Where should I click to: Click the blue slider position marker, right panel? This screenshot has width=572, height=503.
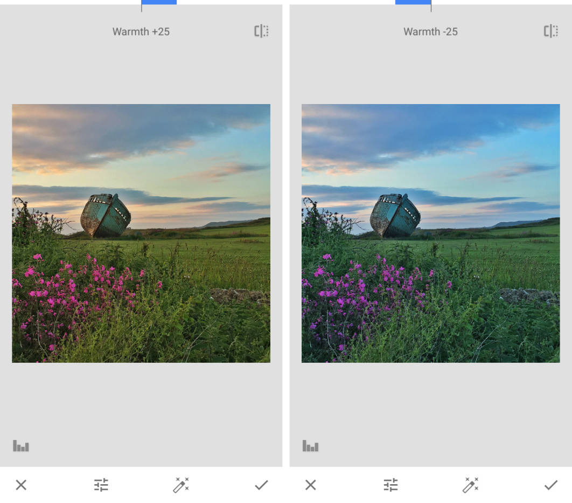click(x=414, y=2)
